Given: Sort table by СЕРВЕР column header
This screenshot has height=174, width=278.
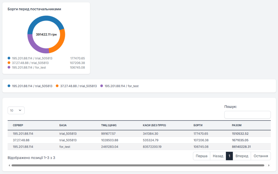Looking at the screenshot, I should pyautogui.click(x=18, y=125).
